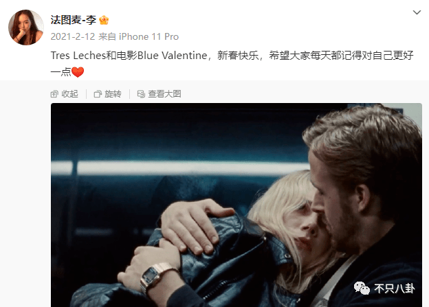Screen dimensions: 429x307
Task: Open the post options chevron menu
Action: (417, 12)
